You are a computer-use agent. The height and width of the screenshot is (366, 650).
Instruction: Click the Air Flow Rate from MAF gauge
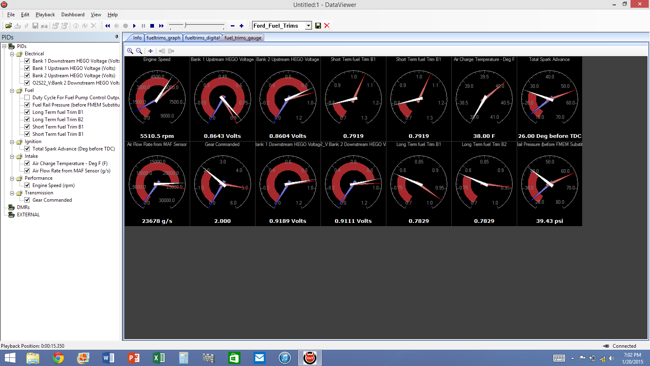[157, 184]
